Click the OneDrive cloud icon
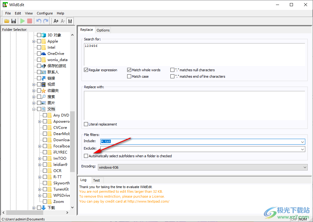This screenshot has height=222, width=313. pos(44,54)
